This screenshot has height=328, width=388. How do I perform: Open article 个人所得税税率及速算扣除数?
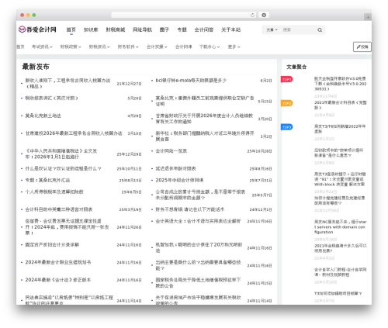tap(54, 192)
